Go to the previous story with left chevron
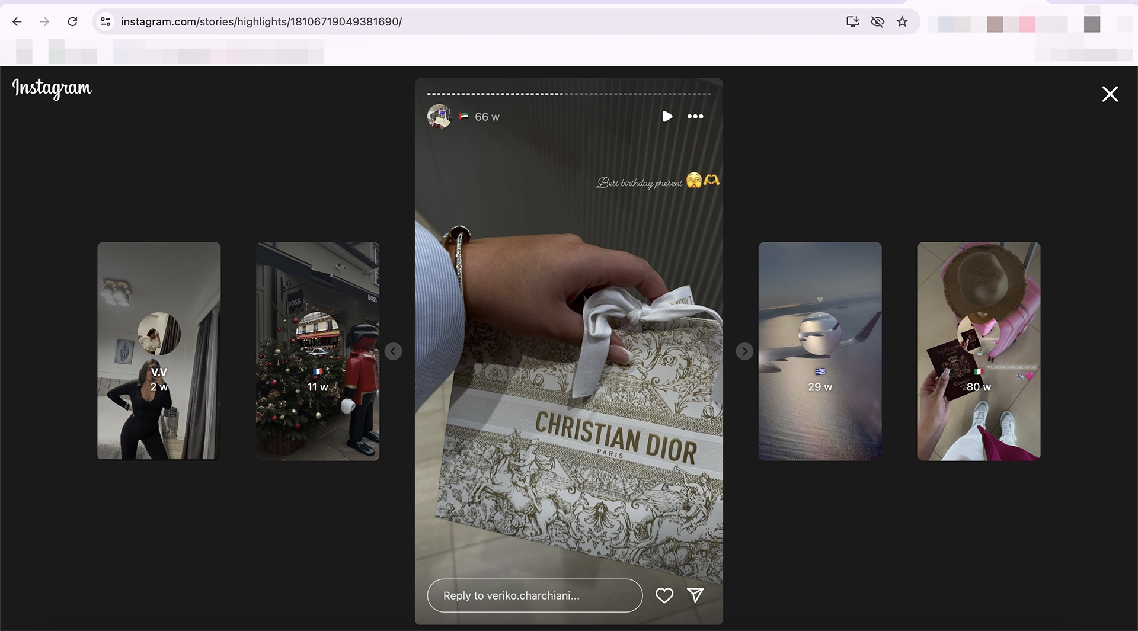Screen dimensions: 1138x631 coord(393,351)
